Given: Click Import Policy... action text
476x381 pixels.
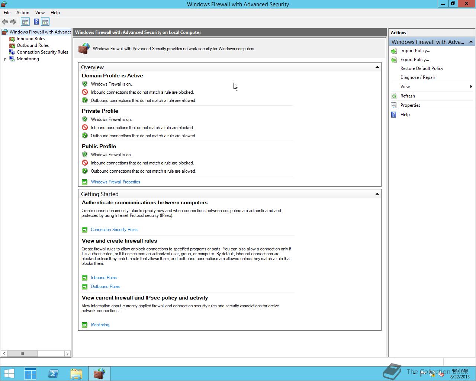Looking at the screenshot, I should [x=415, y=51].
